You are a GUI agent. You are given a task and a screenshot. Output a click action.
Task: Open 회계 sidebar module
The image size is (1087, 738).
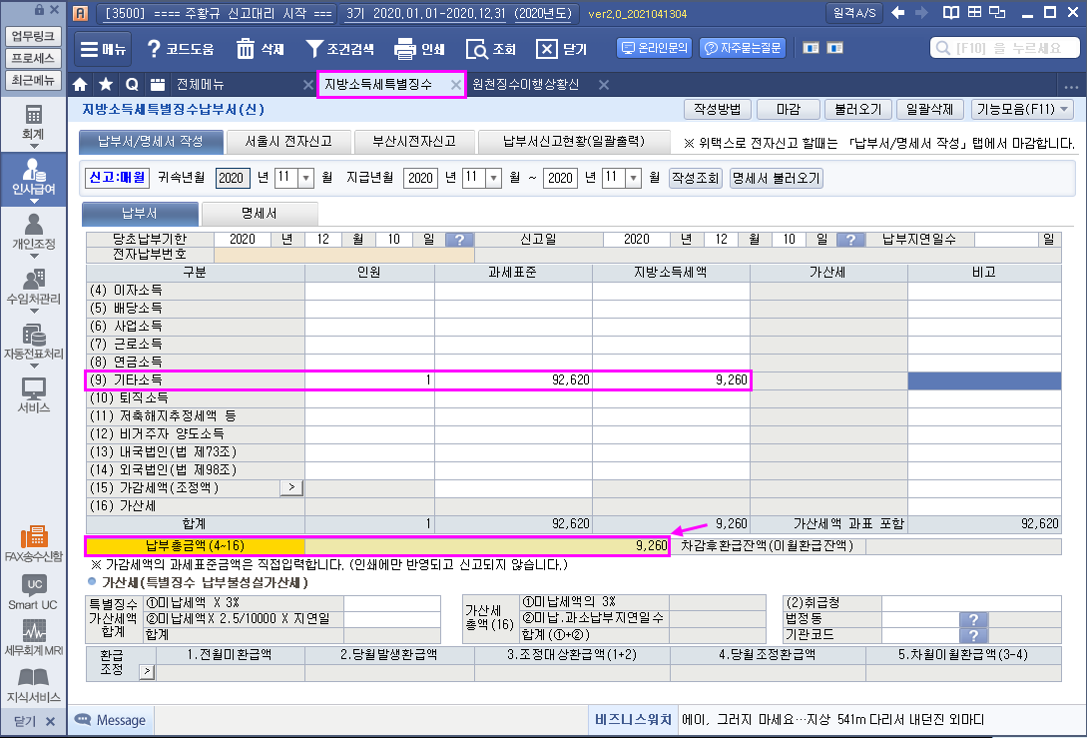click(x=33, y=125)
